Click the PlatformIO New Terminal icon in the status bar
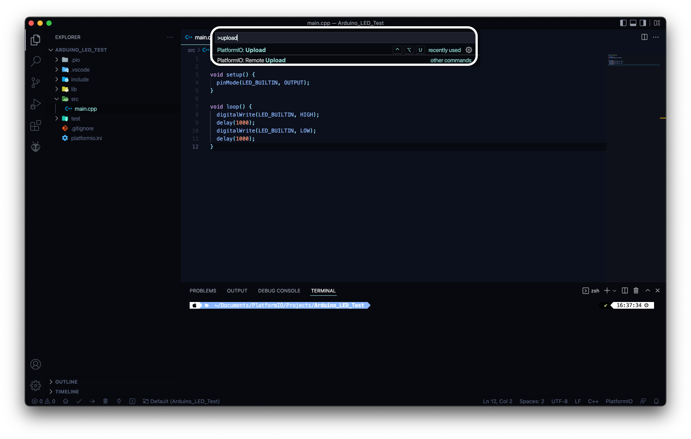This screenshot has width=691, height=439. [132, 401]
